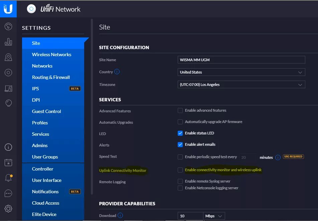Viewport: 318px width, 221px height.
Task: Enable advanced features checkbox
Action: (x=180, y=110)
